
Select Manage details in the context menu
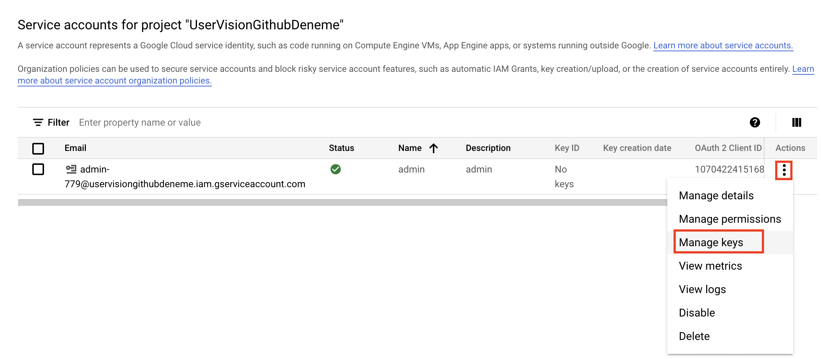(x=716, y=195)
